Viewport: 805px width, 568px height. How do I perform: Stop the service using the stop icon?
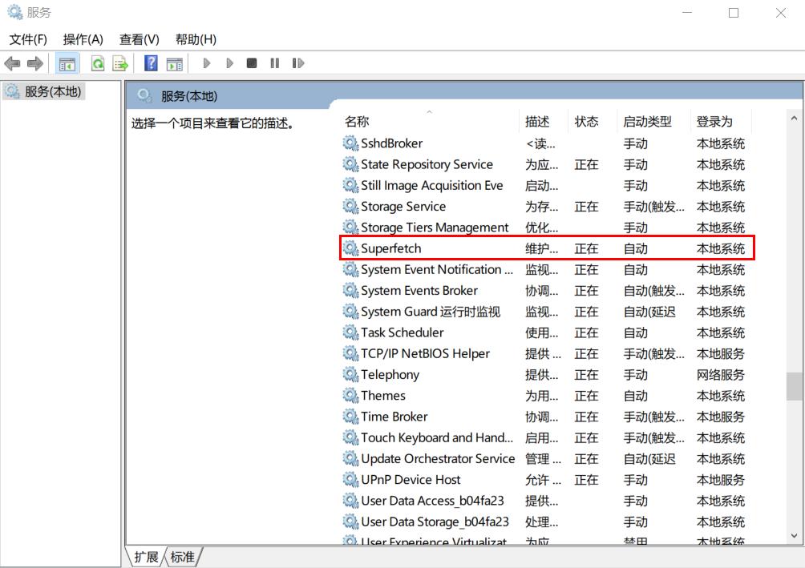[x=251, y=63]
